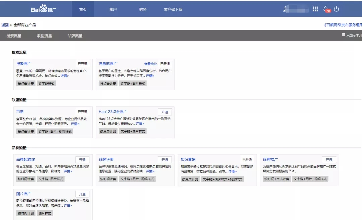Select the 联盟流量 tab in gray bar
362x220 pixels.
(x=44, y=36)
